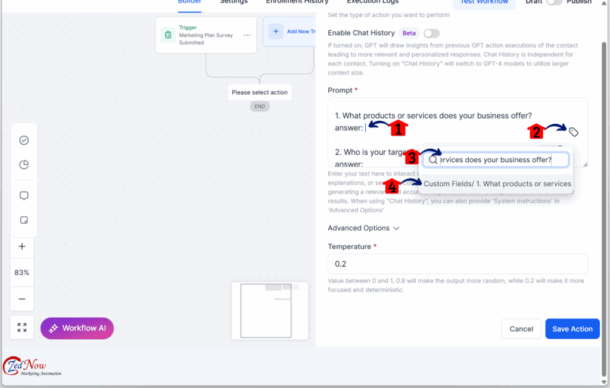This screenshot has height=388, width=610.
Task: Click the custom value search field
Action: point(496,160)
